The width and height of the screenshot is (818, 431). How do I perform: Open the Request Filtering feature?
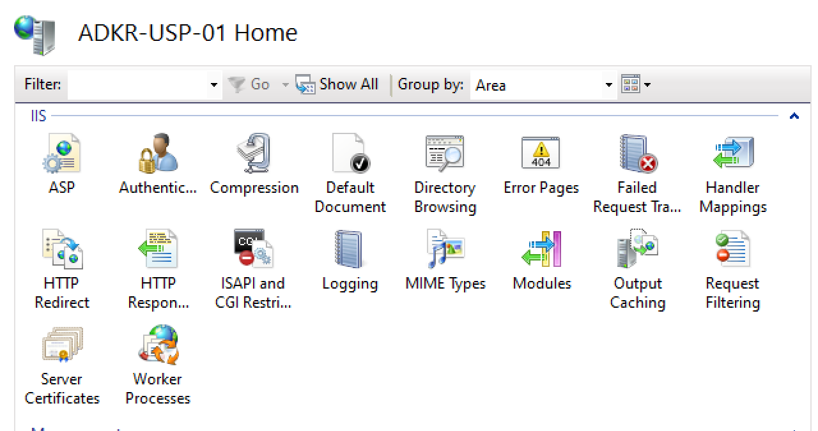click(x=733, y=250)
